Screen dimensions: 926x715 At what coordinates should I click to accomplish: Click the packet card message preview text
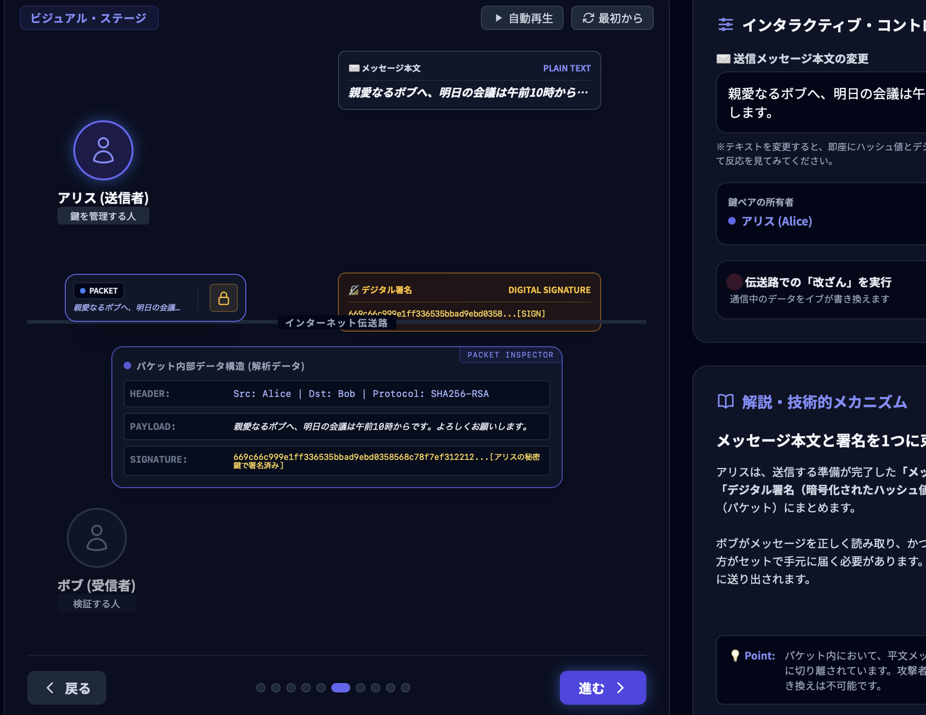[127, 307]
